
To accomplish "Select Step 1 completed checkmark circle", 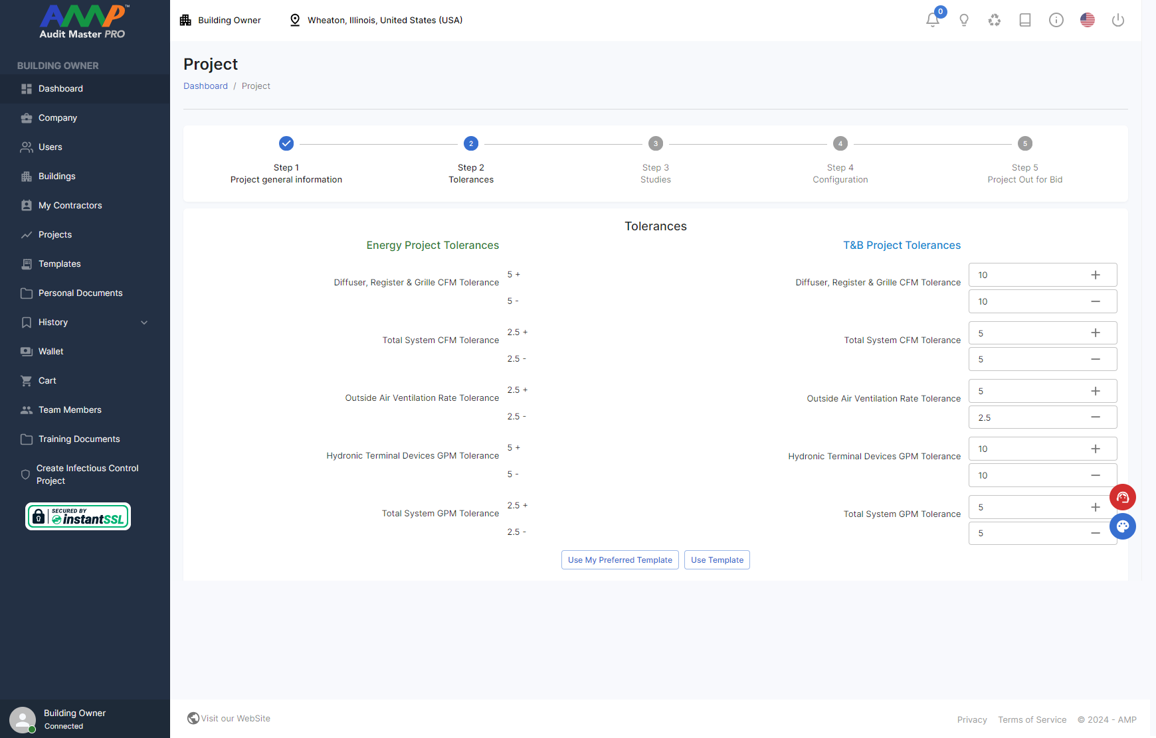I will pos(286,143).
